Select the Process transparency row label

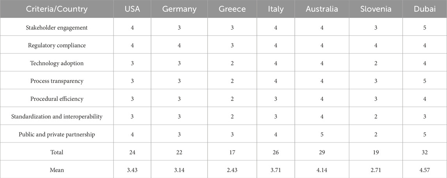57,81
